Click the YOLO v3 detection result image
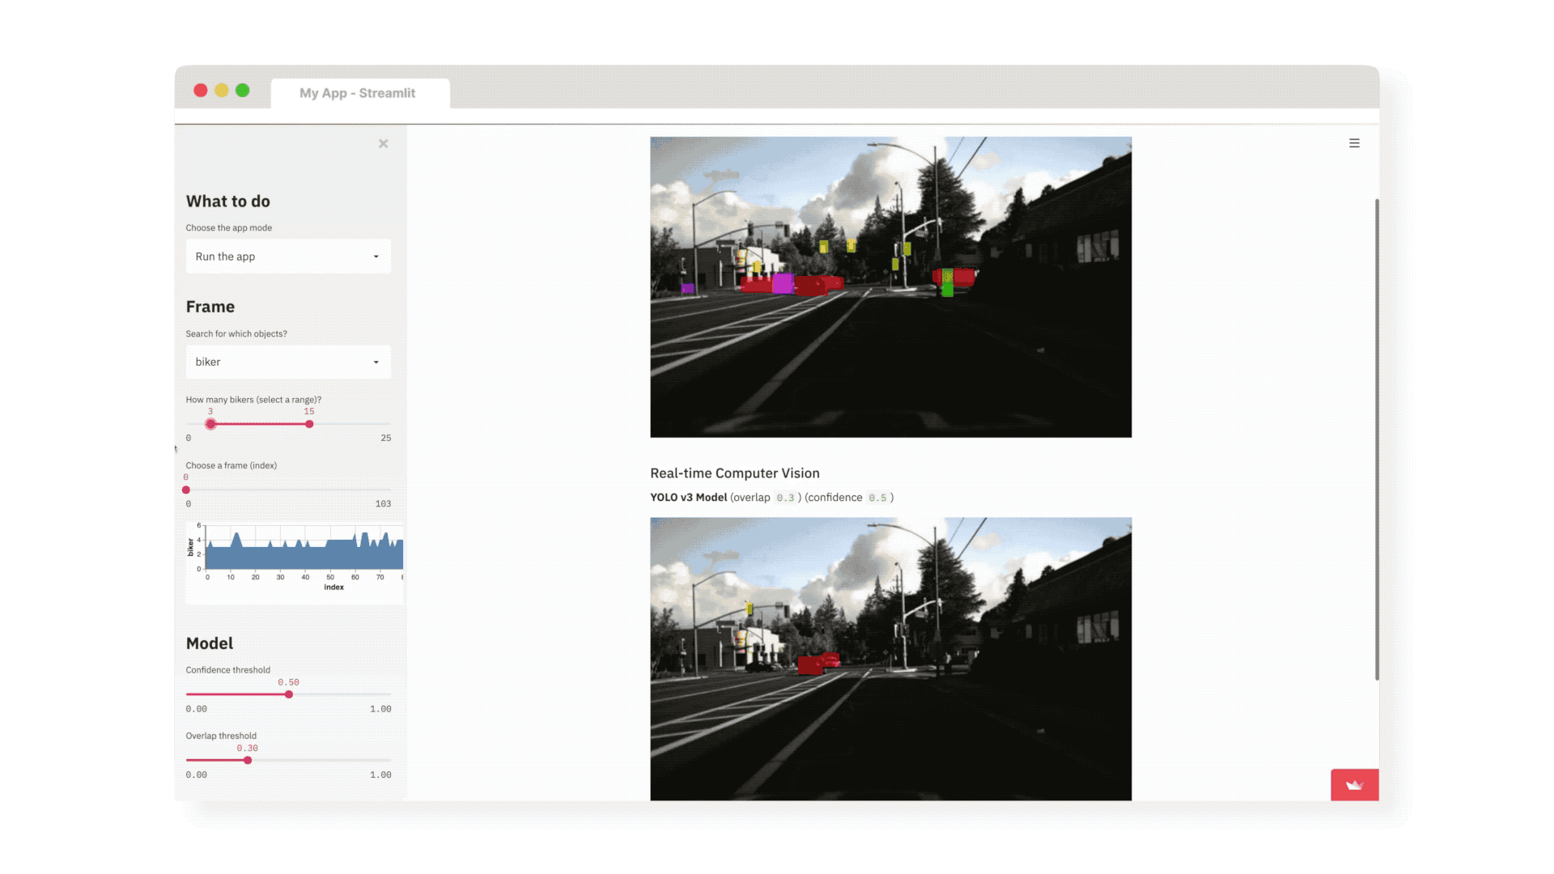Viewport: 1554px width, 874px height. coord(890,659)
